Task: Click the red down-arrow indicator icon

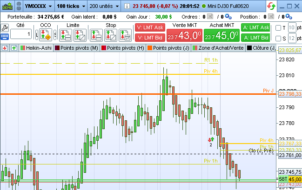Action: (x=5, y=48)
